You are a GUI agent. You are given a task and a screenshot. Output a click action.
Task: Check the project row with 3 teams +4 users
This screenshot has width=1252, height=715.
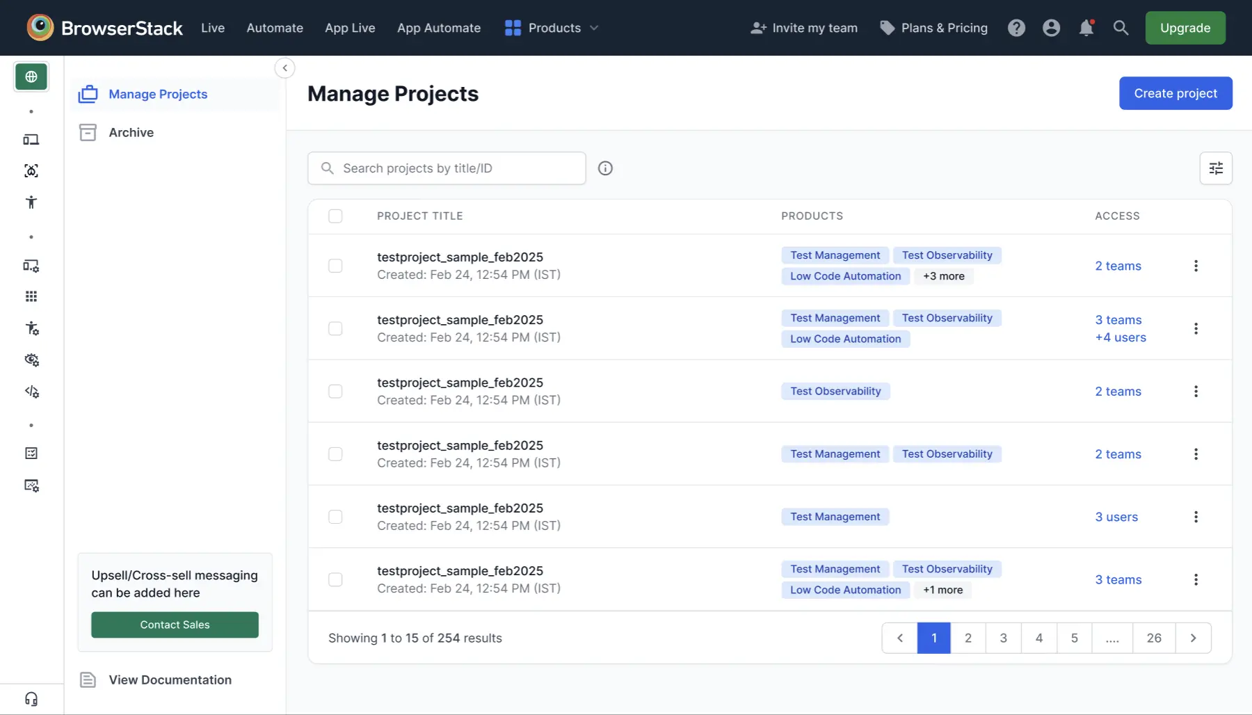335,328
